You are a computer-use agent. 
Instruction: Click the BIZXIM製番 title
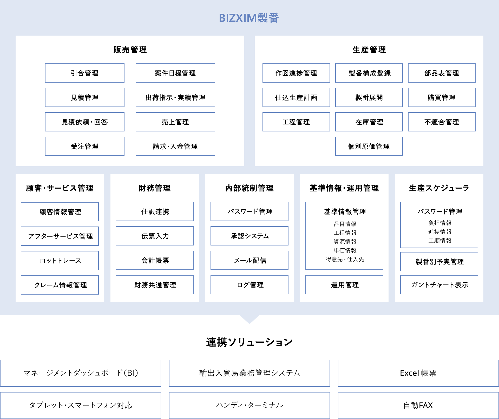[249, 18]
